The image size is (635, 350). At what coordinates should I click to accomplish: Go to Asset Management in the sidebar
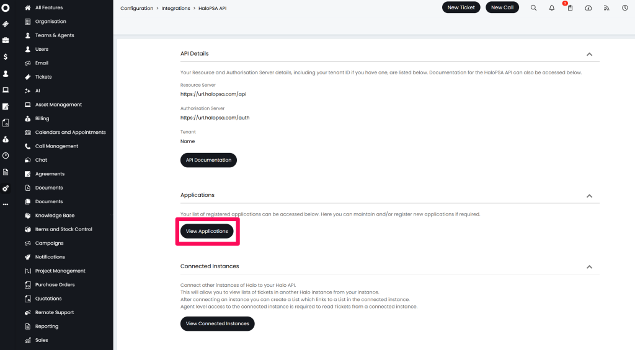click(58, 105)
